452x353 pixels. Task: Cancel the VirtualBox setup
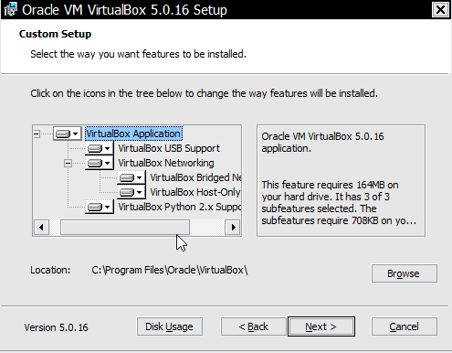pos(405,326)
